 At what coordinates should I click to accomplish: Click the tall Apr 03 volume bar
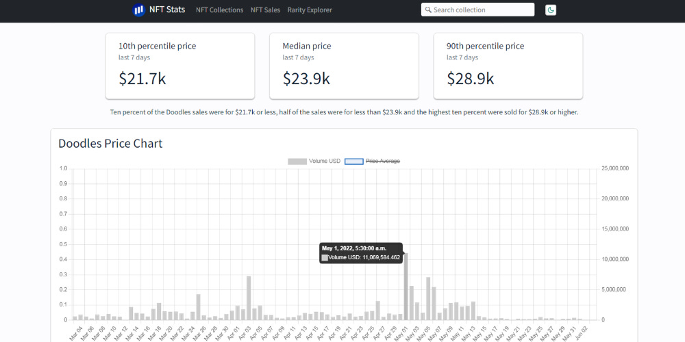click(x=249, y=298)
